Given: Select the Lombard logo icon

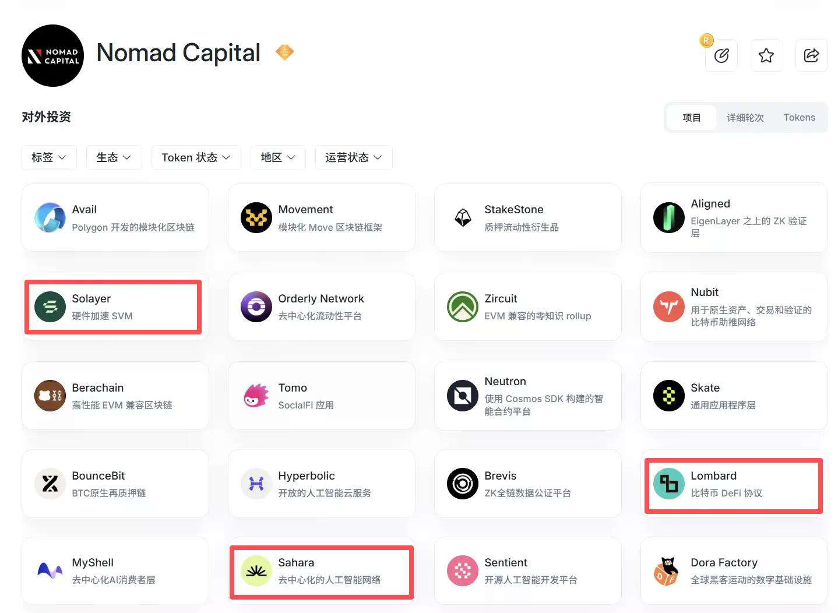Looking at the screenshot, I should pyautogui.click(x=668, y=484).
